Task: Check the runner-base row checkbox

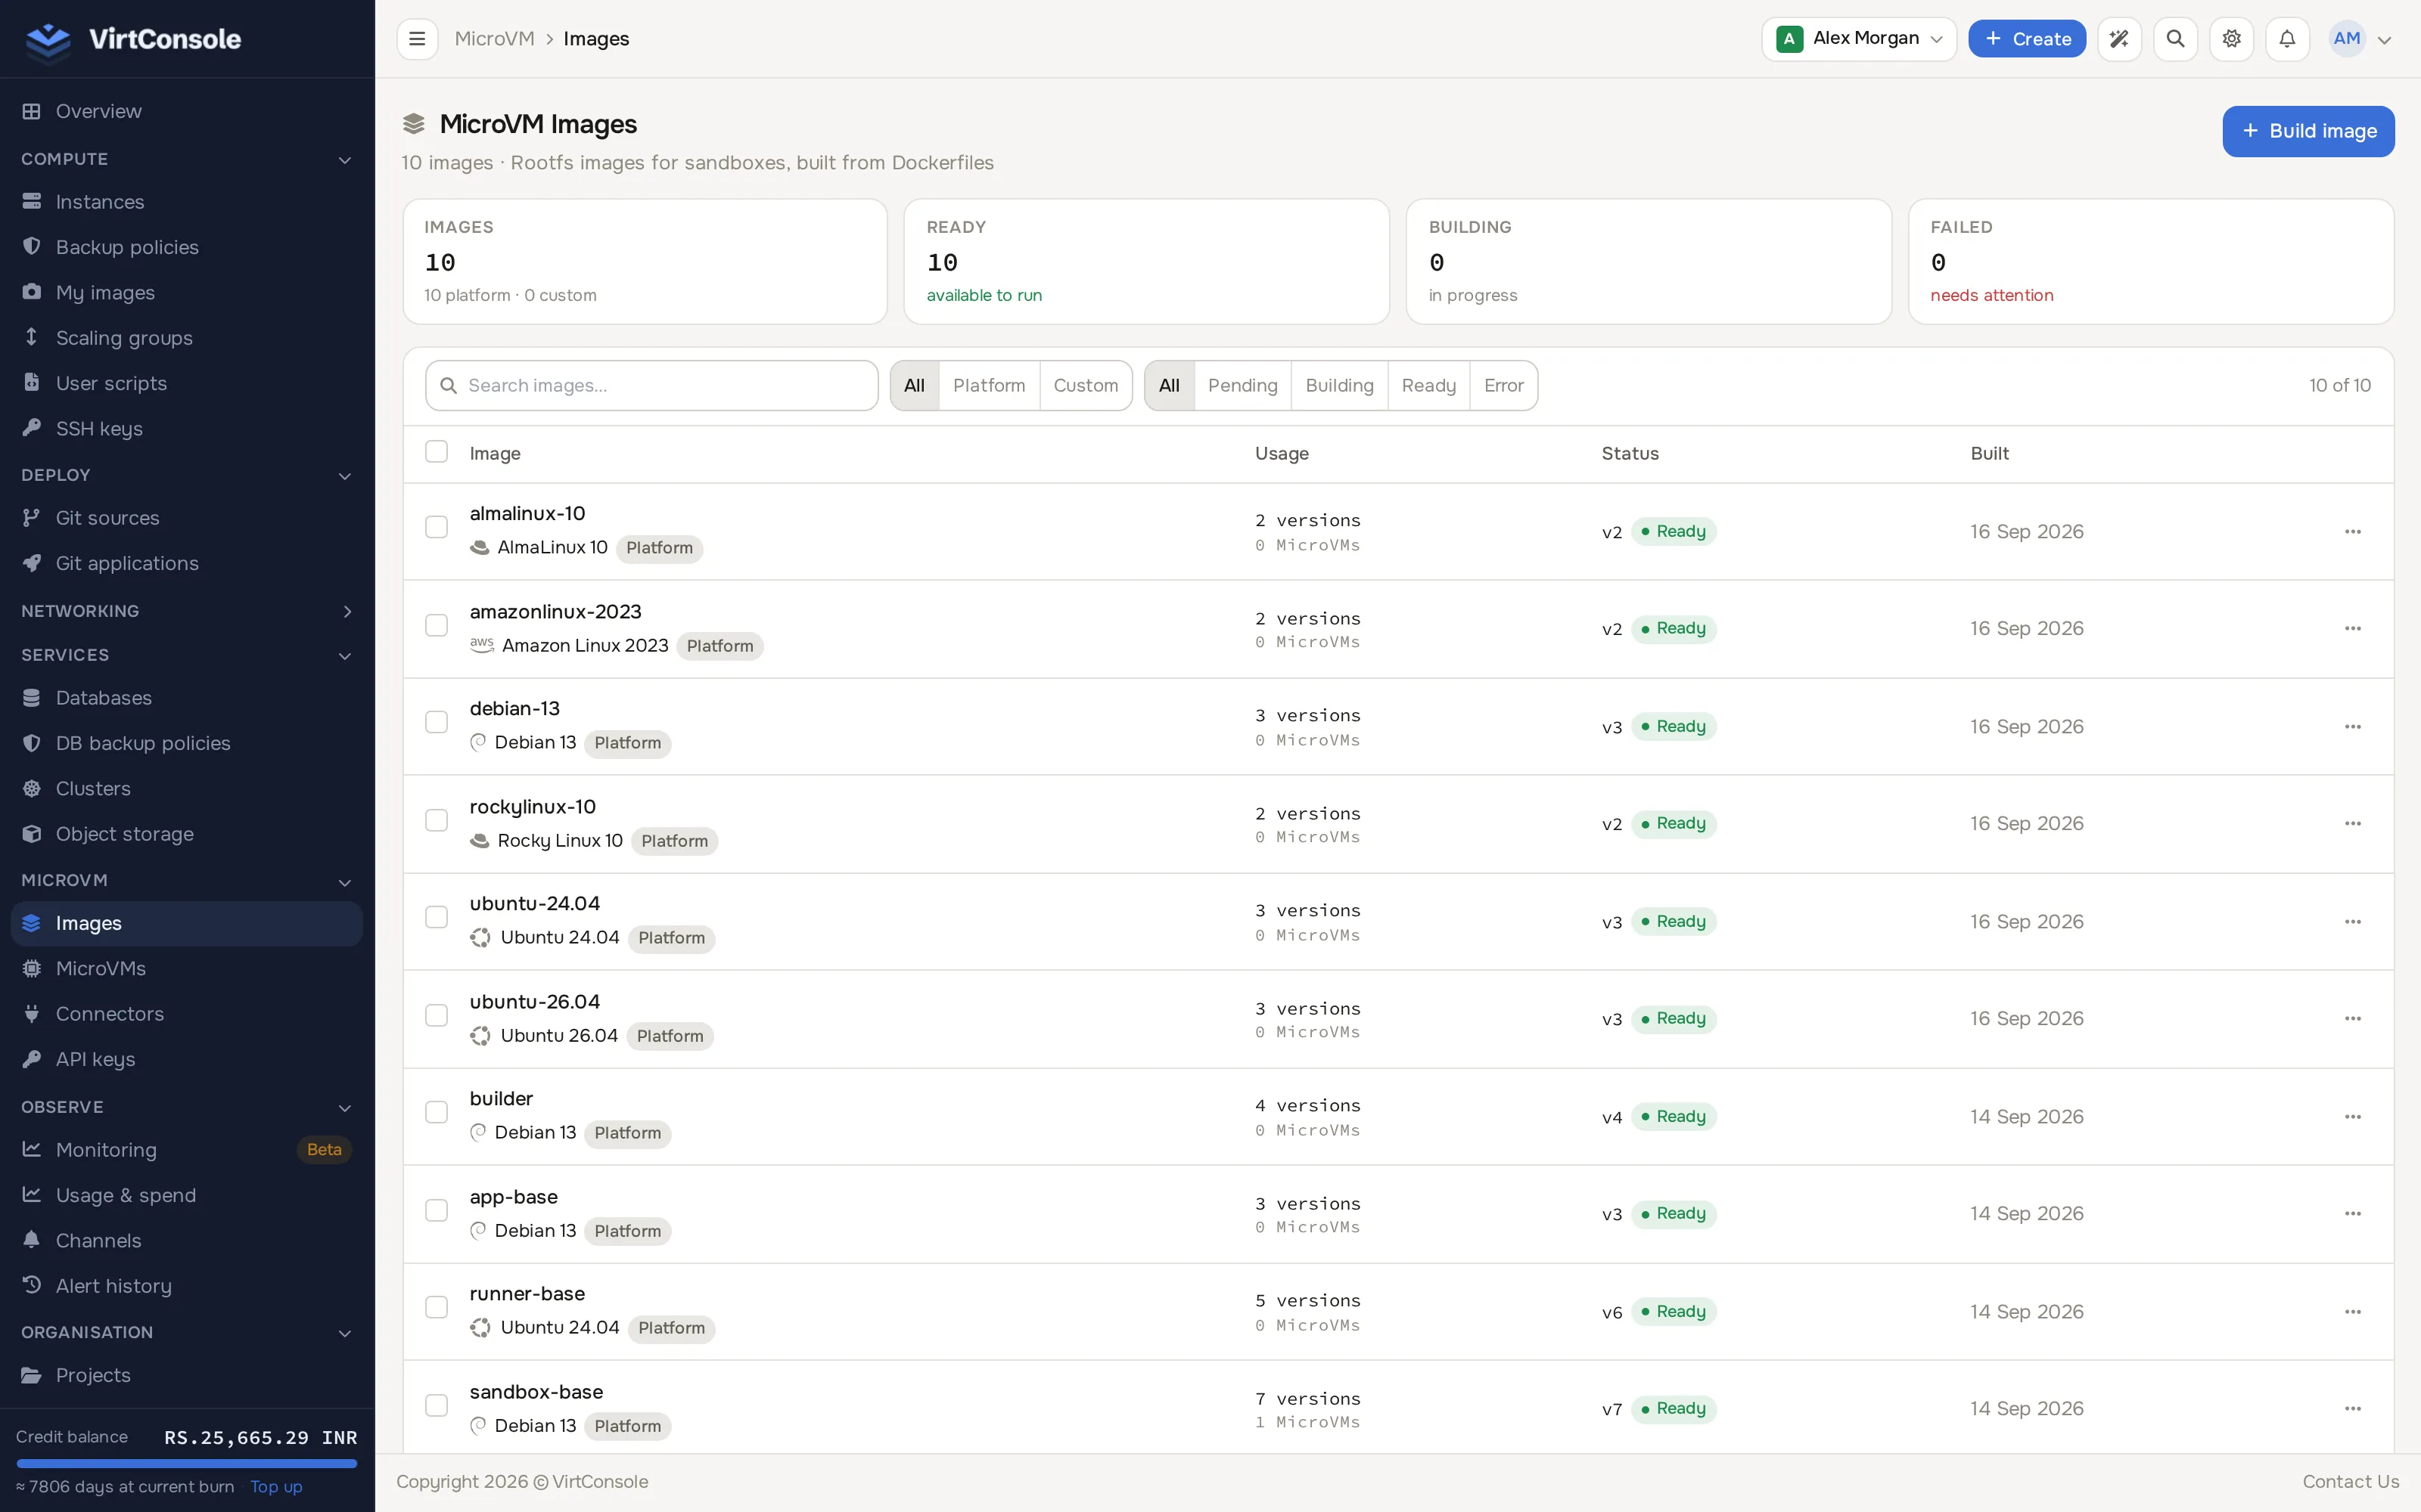Action: [x=437, y=1308]
